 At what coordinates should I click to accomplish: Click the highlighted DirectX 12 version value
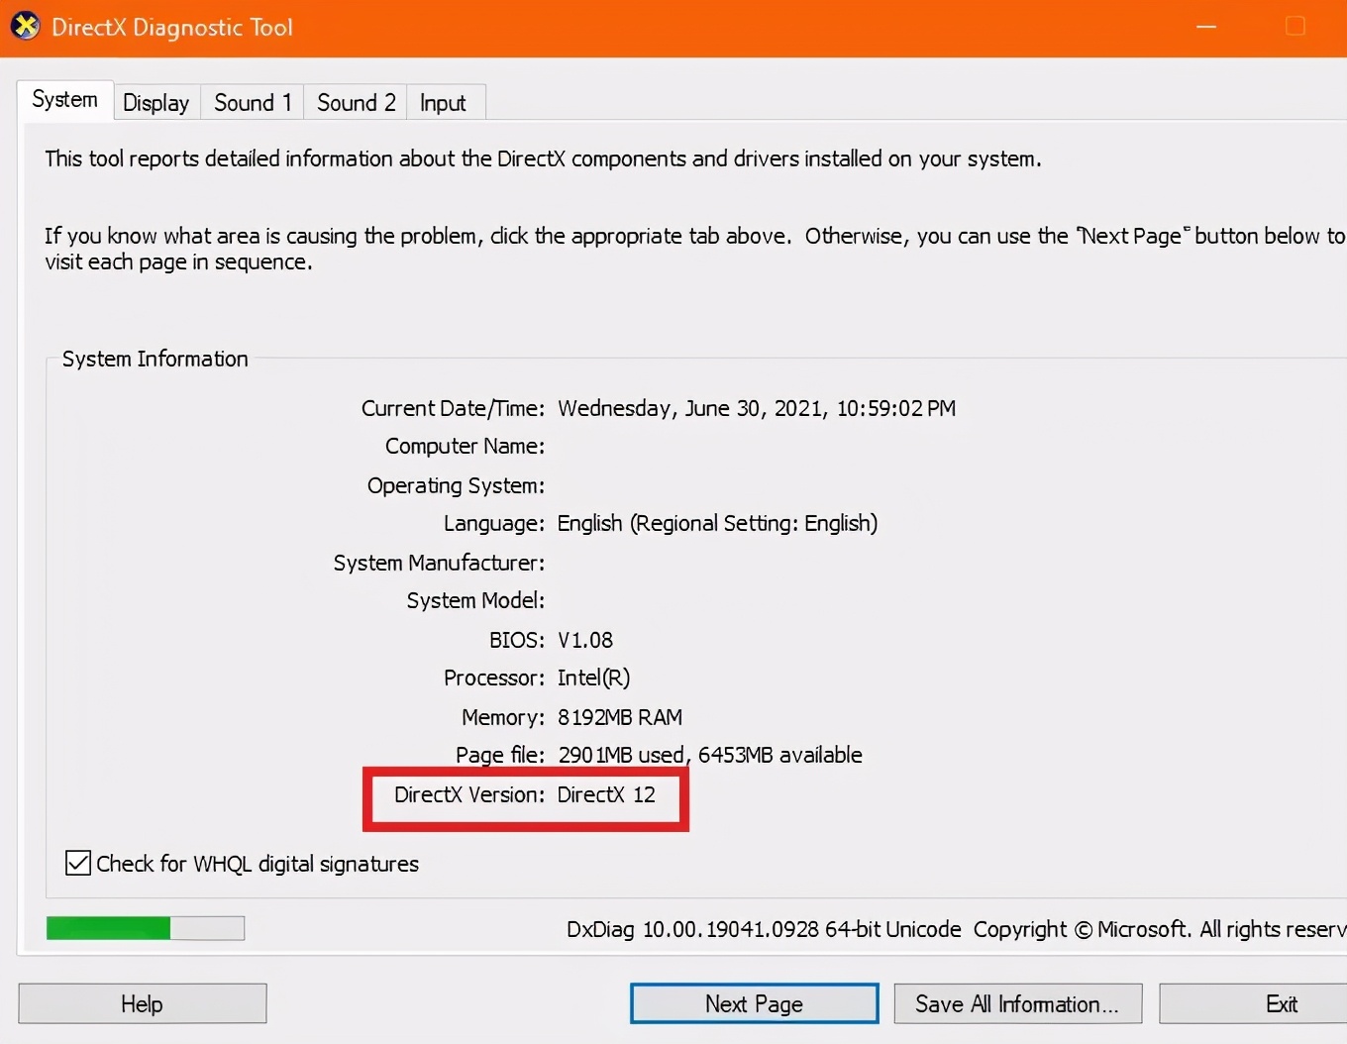click(x=606, y=794)
